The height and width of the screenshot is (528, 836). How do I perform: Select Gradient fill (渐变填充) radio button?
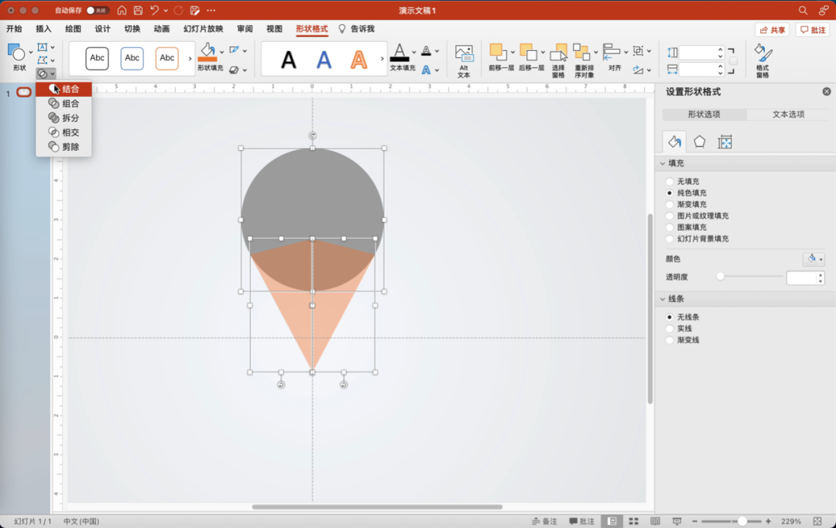coord(670,204)
